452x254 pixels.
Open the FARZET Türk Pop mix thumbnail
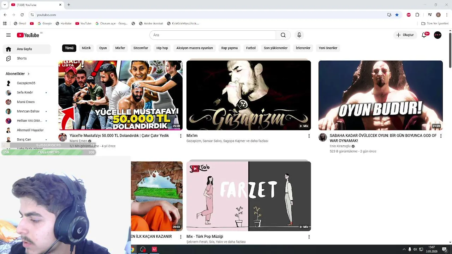[x=249, y=196]
